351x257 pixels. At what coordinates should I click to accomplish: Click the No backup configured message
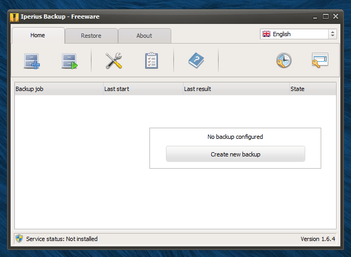[x=235, y=137]
